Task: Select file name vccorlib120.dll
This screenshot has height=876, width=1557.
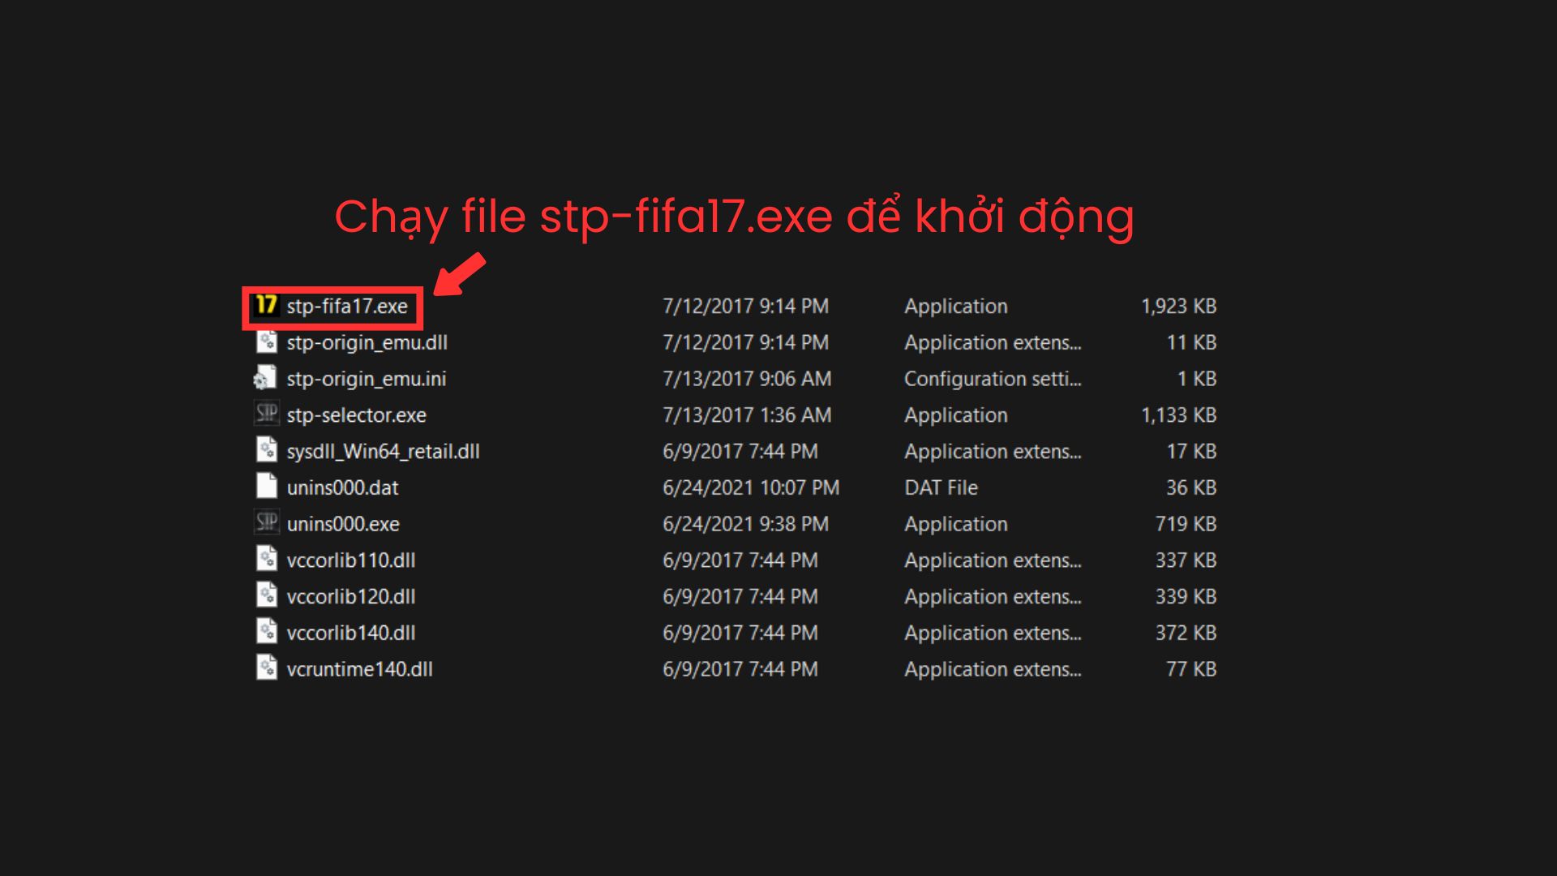Action: pos(351,597)
